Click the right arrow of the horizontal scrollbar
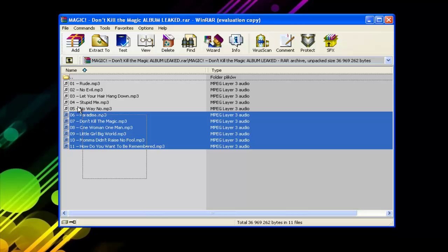 coord(389,213)
